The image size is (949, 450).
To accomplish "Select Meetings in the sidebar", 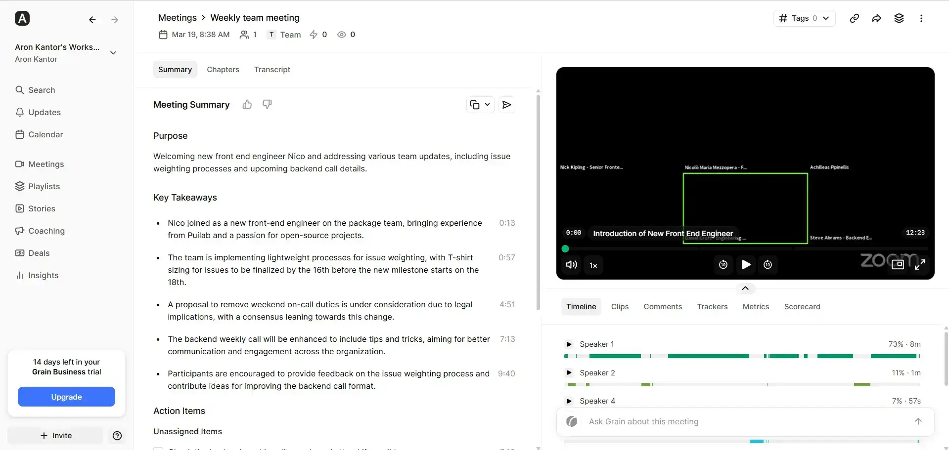I will point(46,164).
